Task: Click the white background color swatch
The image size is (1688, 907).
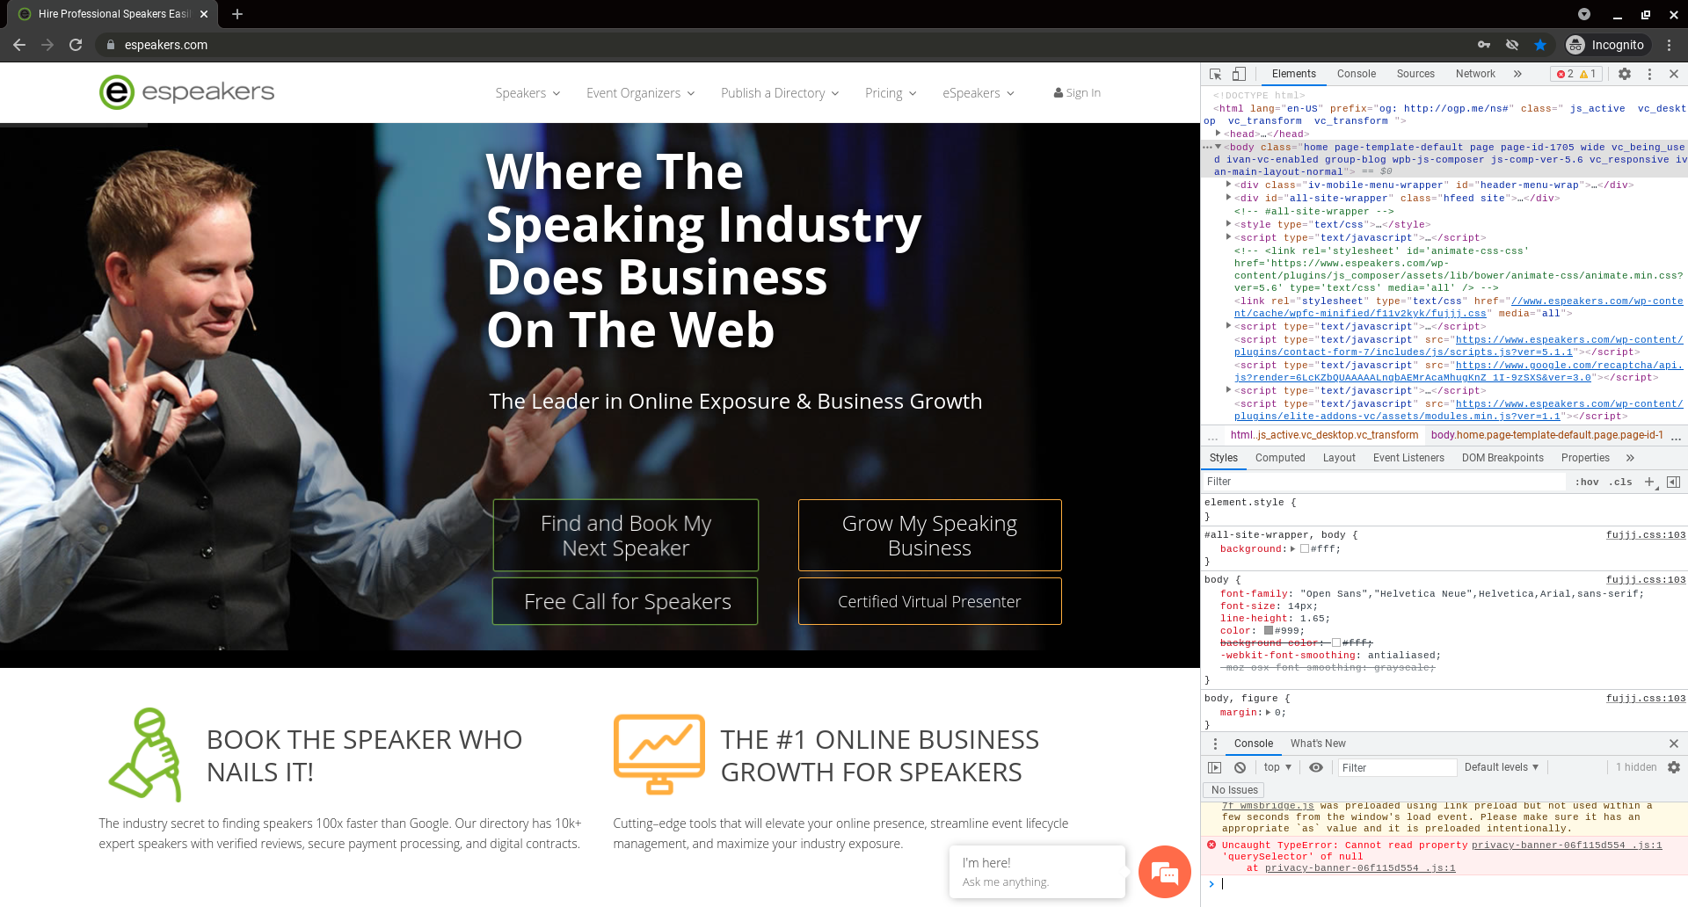Action: (x=1305, y=549)
